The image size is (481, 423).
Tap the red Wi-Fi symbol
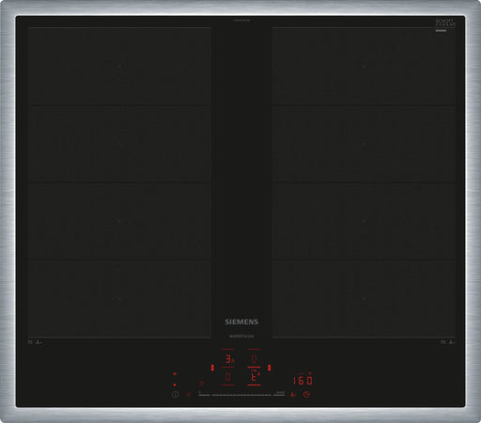click(175, 374)
